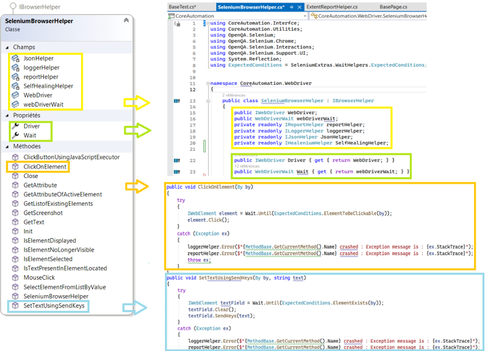This screenshot has width=487, height=351.
Task: Click the private field icon beside JsonHelper
Action: click(15, 58)
